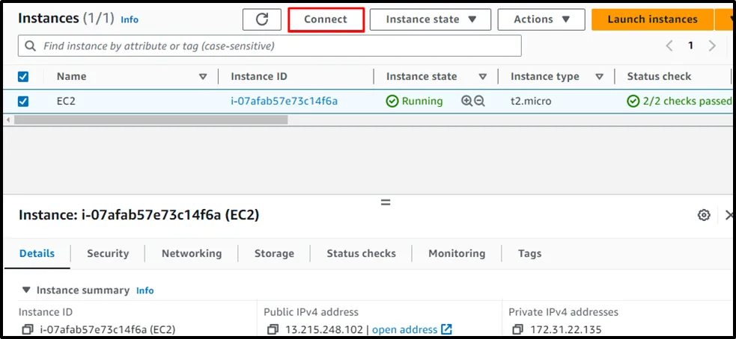Open the Networking tab

(x=192, y=253)
